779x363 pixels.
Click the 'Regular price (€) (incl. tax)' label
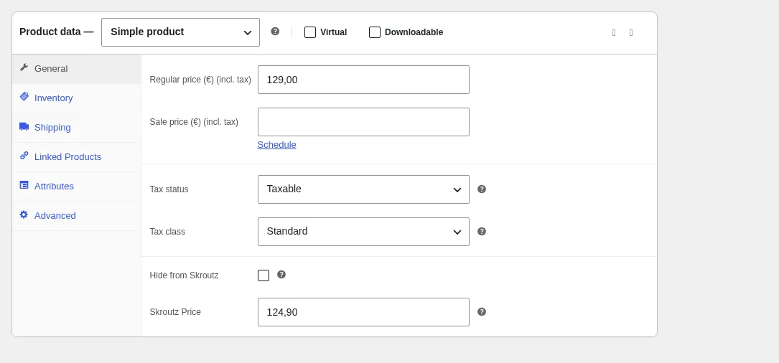coord(200,80)
